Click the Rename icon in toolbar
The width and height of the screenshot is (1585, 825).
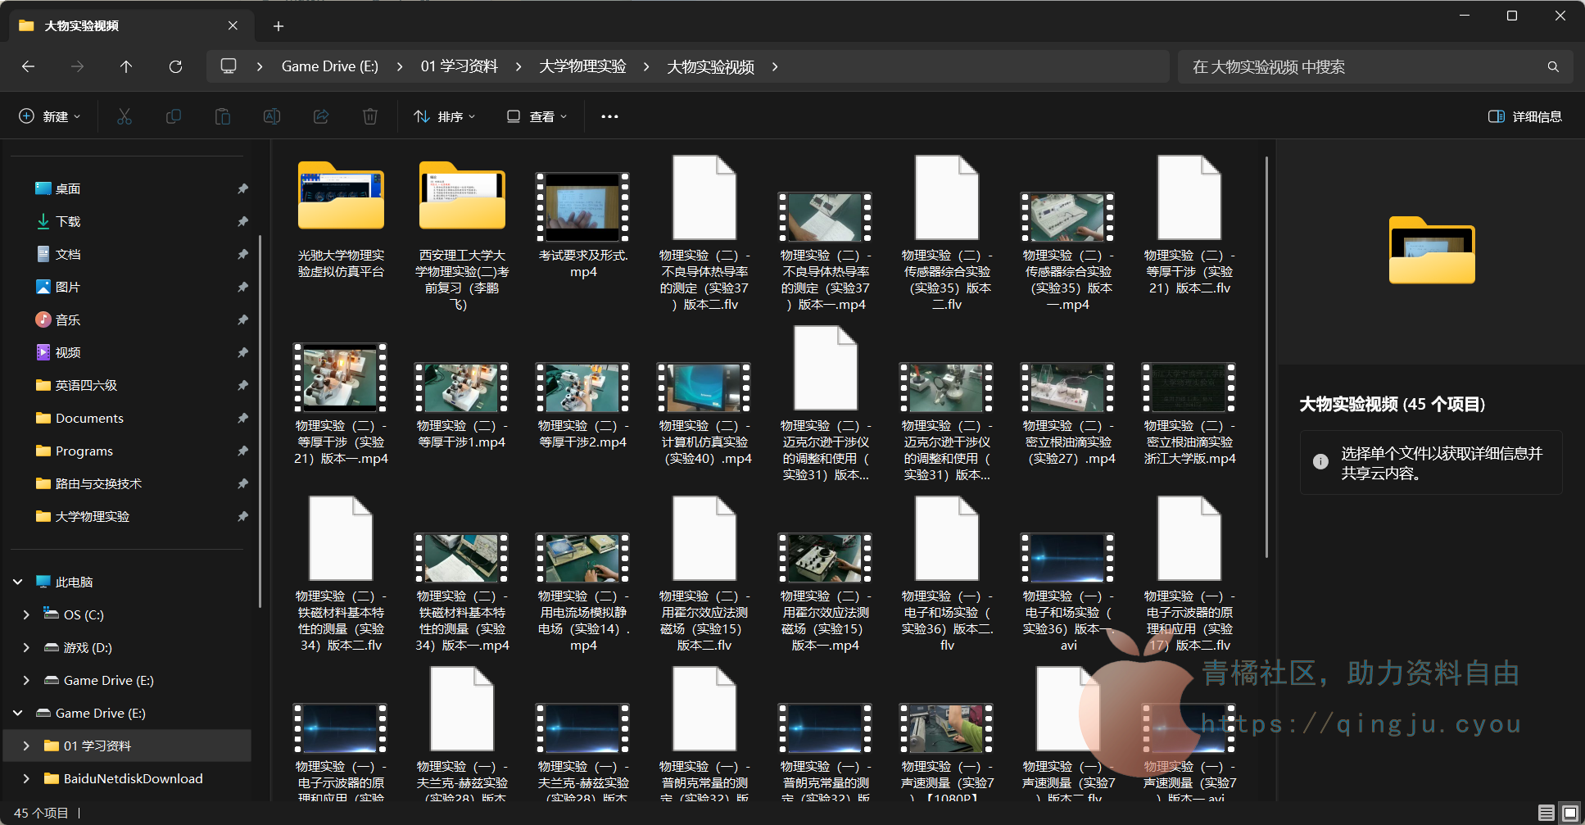(272, 116)
